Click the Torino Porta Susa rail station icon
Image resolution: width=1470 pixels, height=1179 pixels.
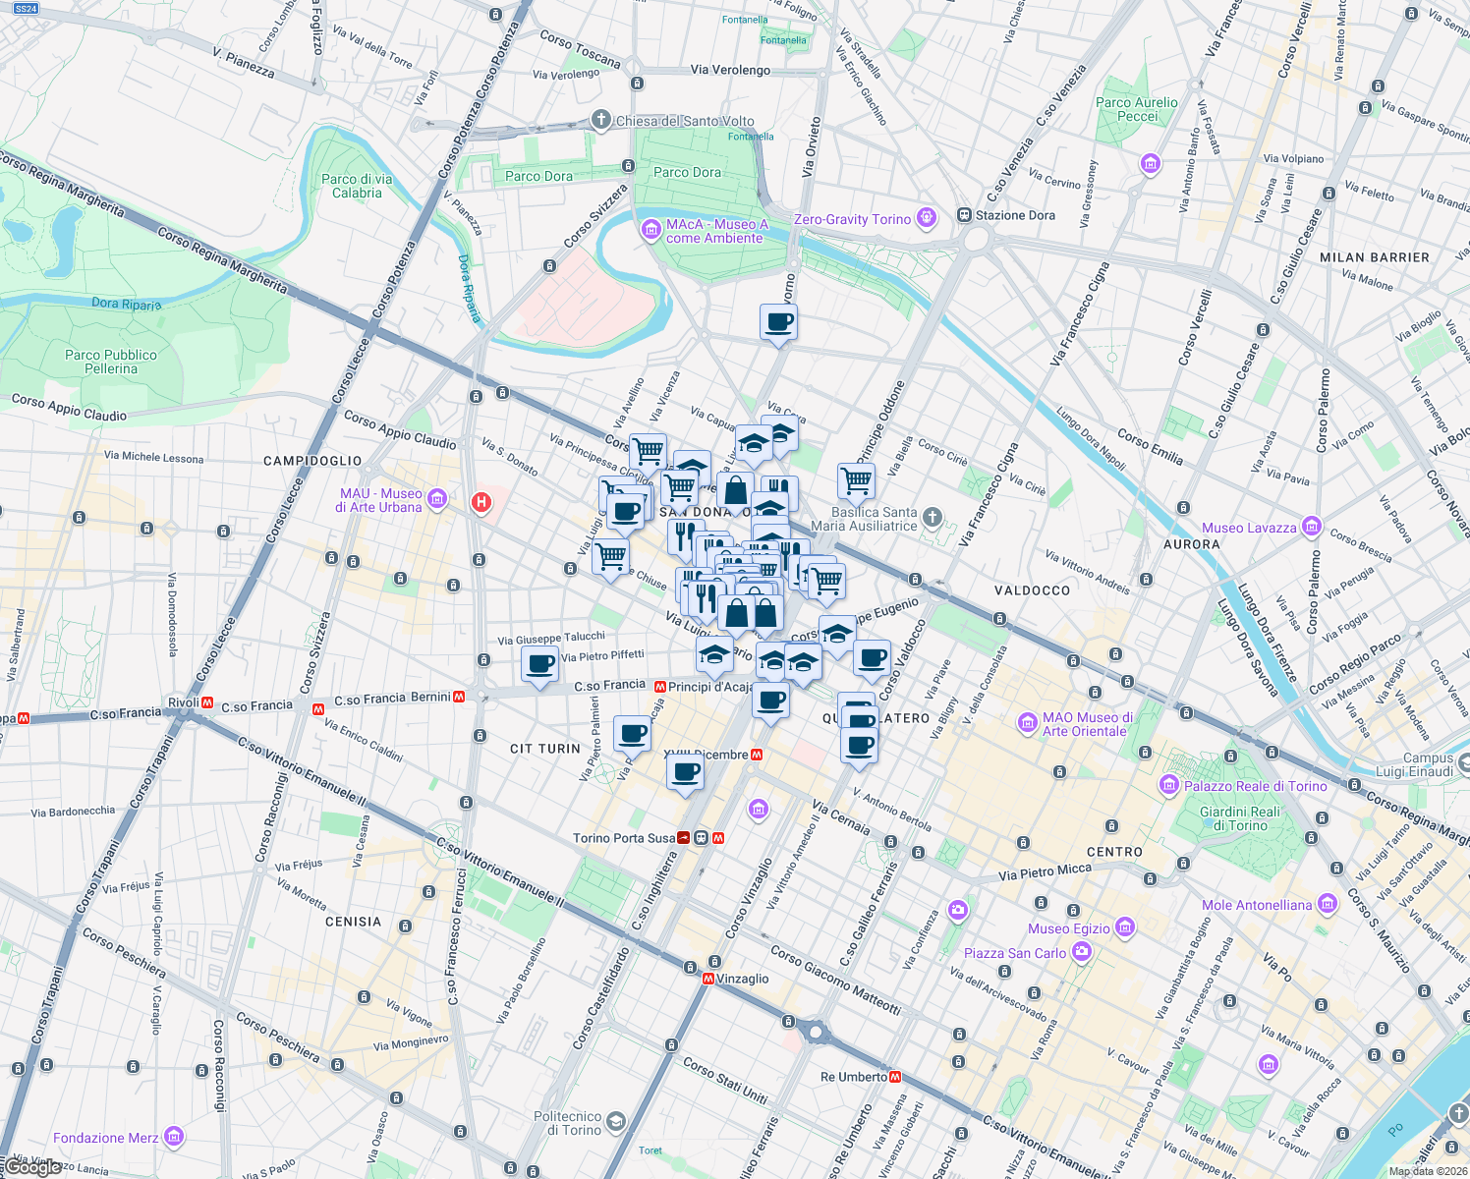coord(702,838)
